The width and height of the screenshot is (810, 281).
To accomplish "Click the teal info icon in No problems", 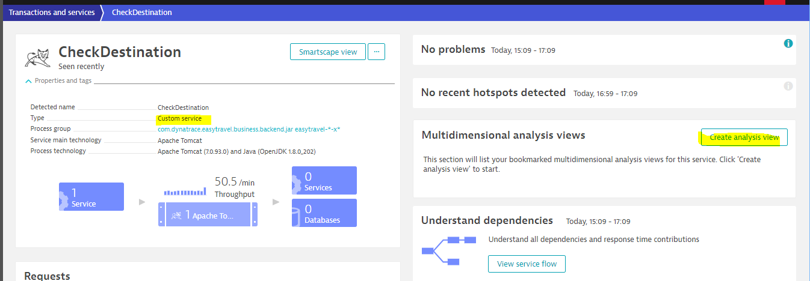I will coord(788,44).
